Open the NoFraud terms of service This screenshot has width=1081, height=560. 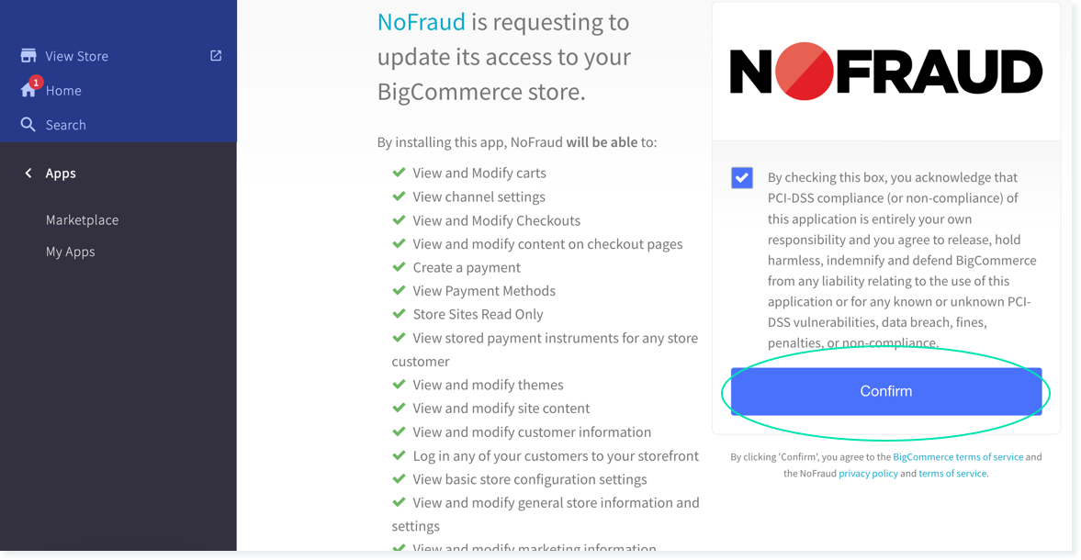[952, 473]
